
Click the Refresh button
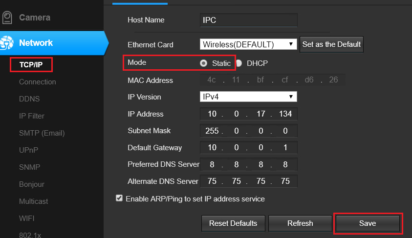click(x=300, y=223)
